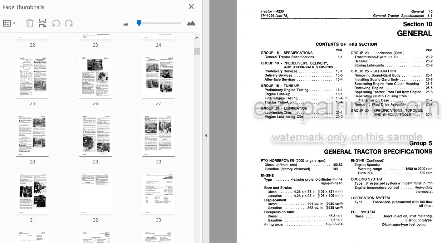The width and height of the screenshot is (442, 243).
Task: Click 'Engine Lubricating Oils' contents line
Action: [303, 117]
